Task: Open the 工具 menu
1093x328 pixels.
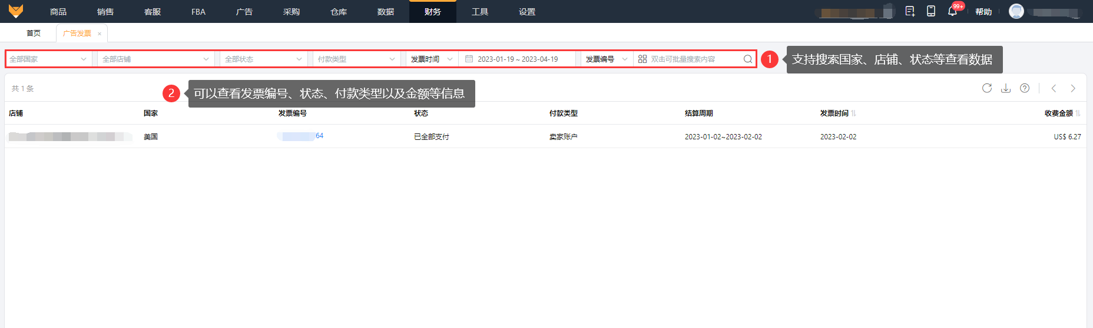Action: [x=480, y=12]
